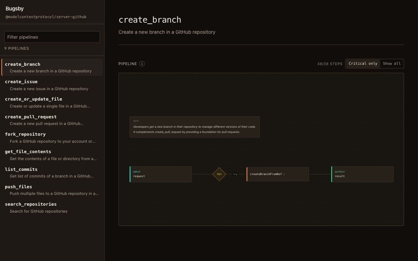Click the @modelcontextprotocol/server-github package name
Viewport: 418px width, 261px height.
click(x=46, y=17)
